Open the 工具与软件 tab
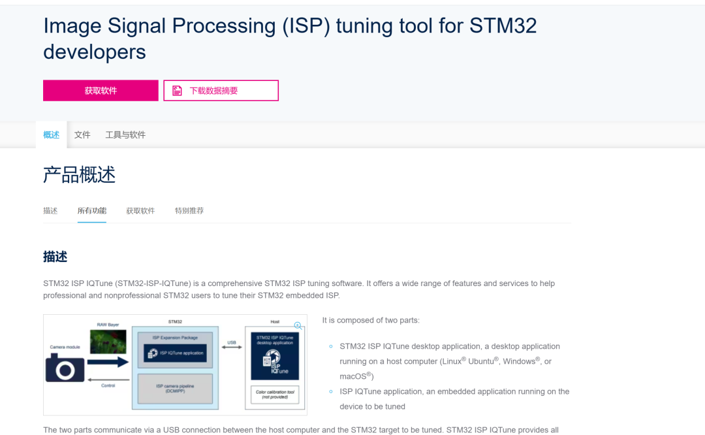This screenshot has width=705, height=435. click(x=125, y=135)
